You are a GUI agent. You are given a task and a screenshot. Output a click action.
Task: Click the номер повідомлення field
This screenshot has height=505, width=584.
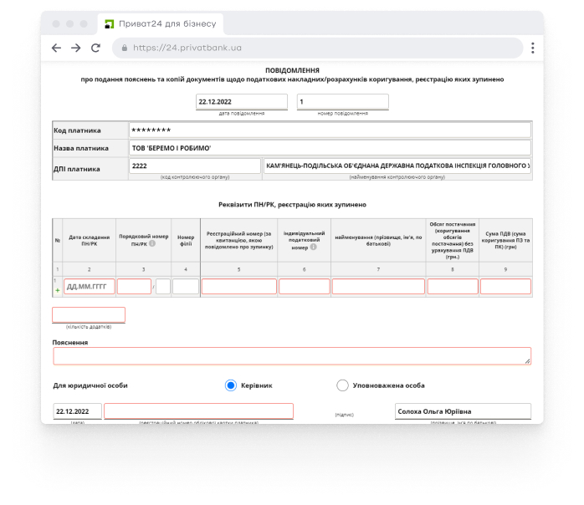pyautogui.click(x=342, y=102)
